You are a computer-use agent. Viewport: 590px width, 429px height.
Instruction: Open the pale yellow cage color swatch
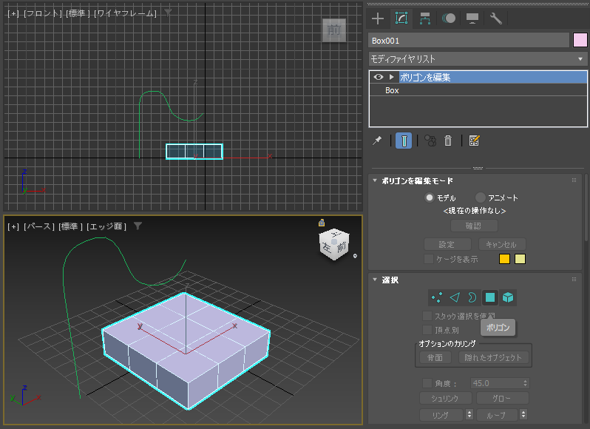coord(520,259)
